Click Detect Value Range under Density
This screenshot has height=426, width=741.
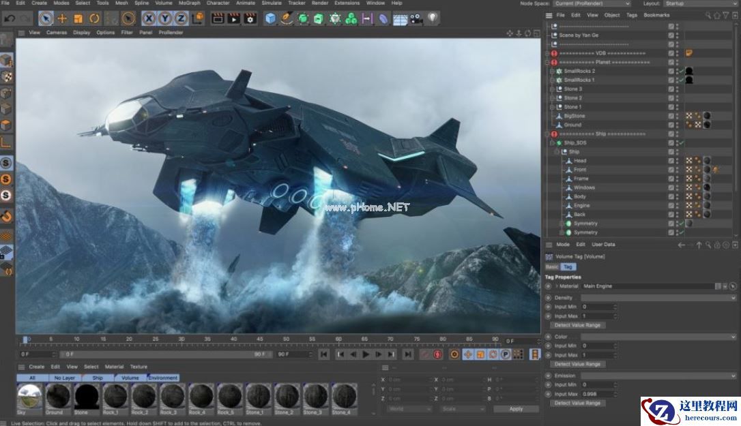pos(577,325)
